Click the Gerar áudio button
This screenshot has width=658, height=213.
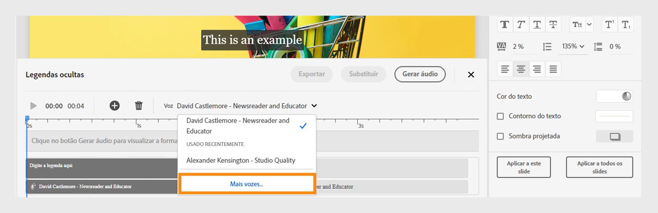pos(420,74)
